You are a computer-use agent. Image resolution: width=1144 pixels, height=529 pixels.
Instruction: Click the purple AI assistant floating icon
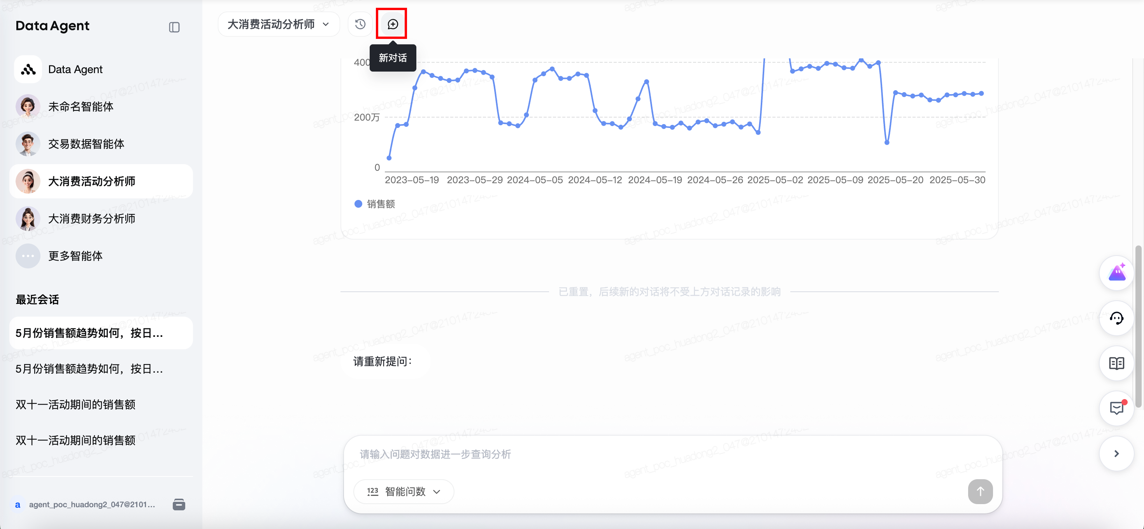tap(1116, 273)
